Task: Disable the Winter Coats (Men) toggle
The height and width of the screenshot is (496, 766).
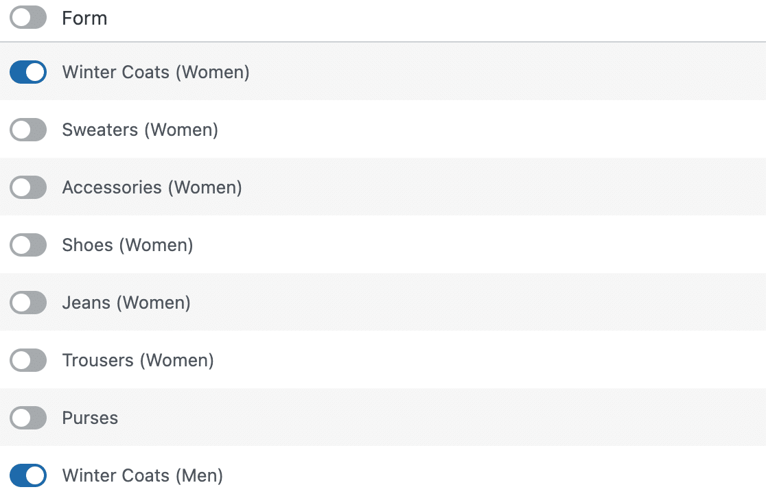Action: [x=28, y=475]
